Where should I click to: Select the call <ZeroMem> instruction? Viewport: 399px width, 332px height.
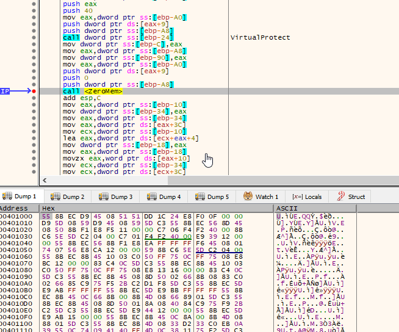(x=93, y=91)
